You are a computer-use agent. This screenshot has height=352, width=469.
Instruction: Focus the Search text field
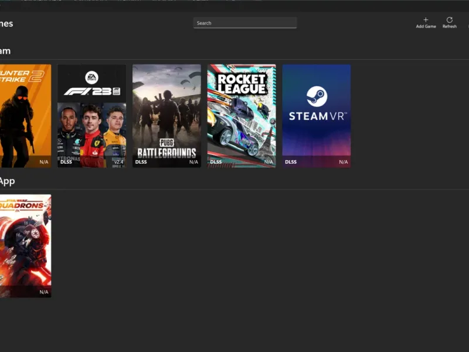245,23
